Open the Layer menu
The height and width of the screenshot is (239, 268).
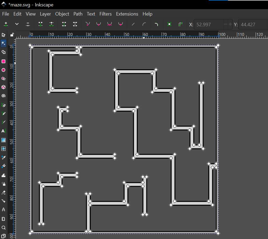45,14
